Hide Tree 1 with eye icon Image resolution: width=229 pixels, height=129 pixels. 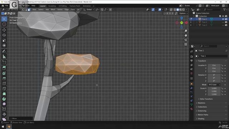coord(223,19)
